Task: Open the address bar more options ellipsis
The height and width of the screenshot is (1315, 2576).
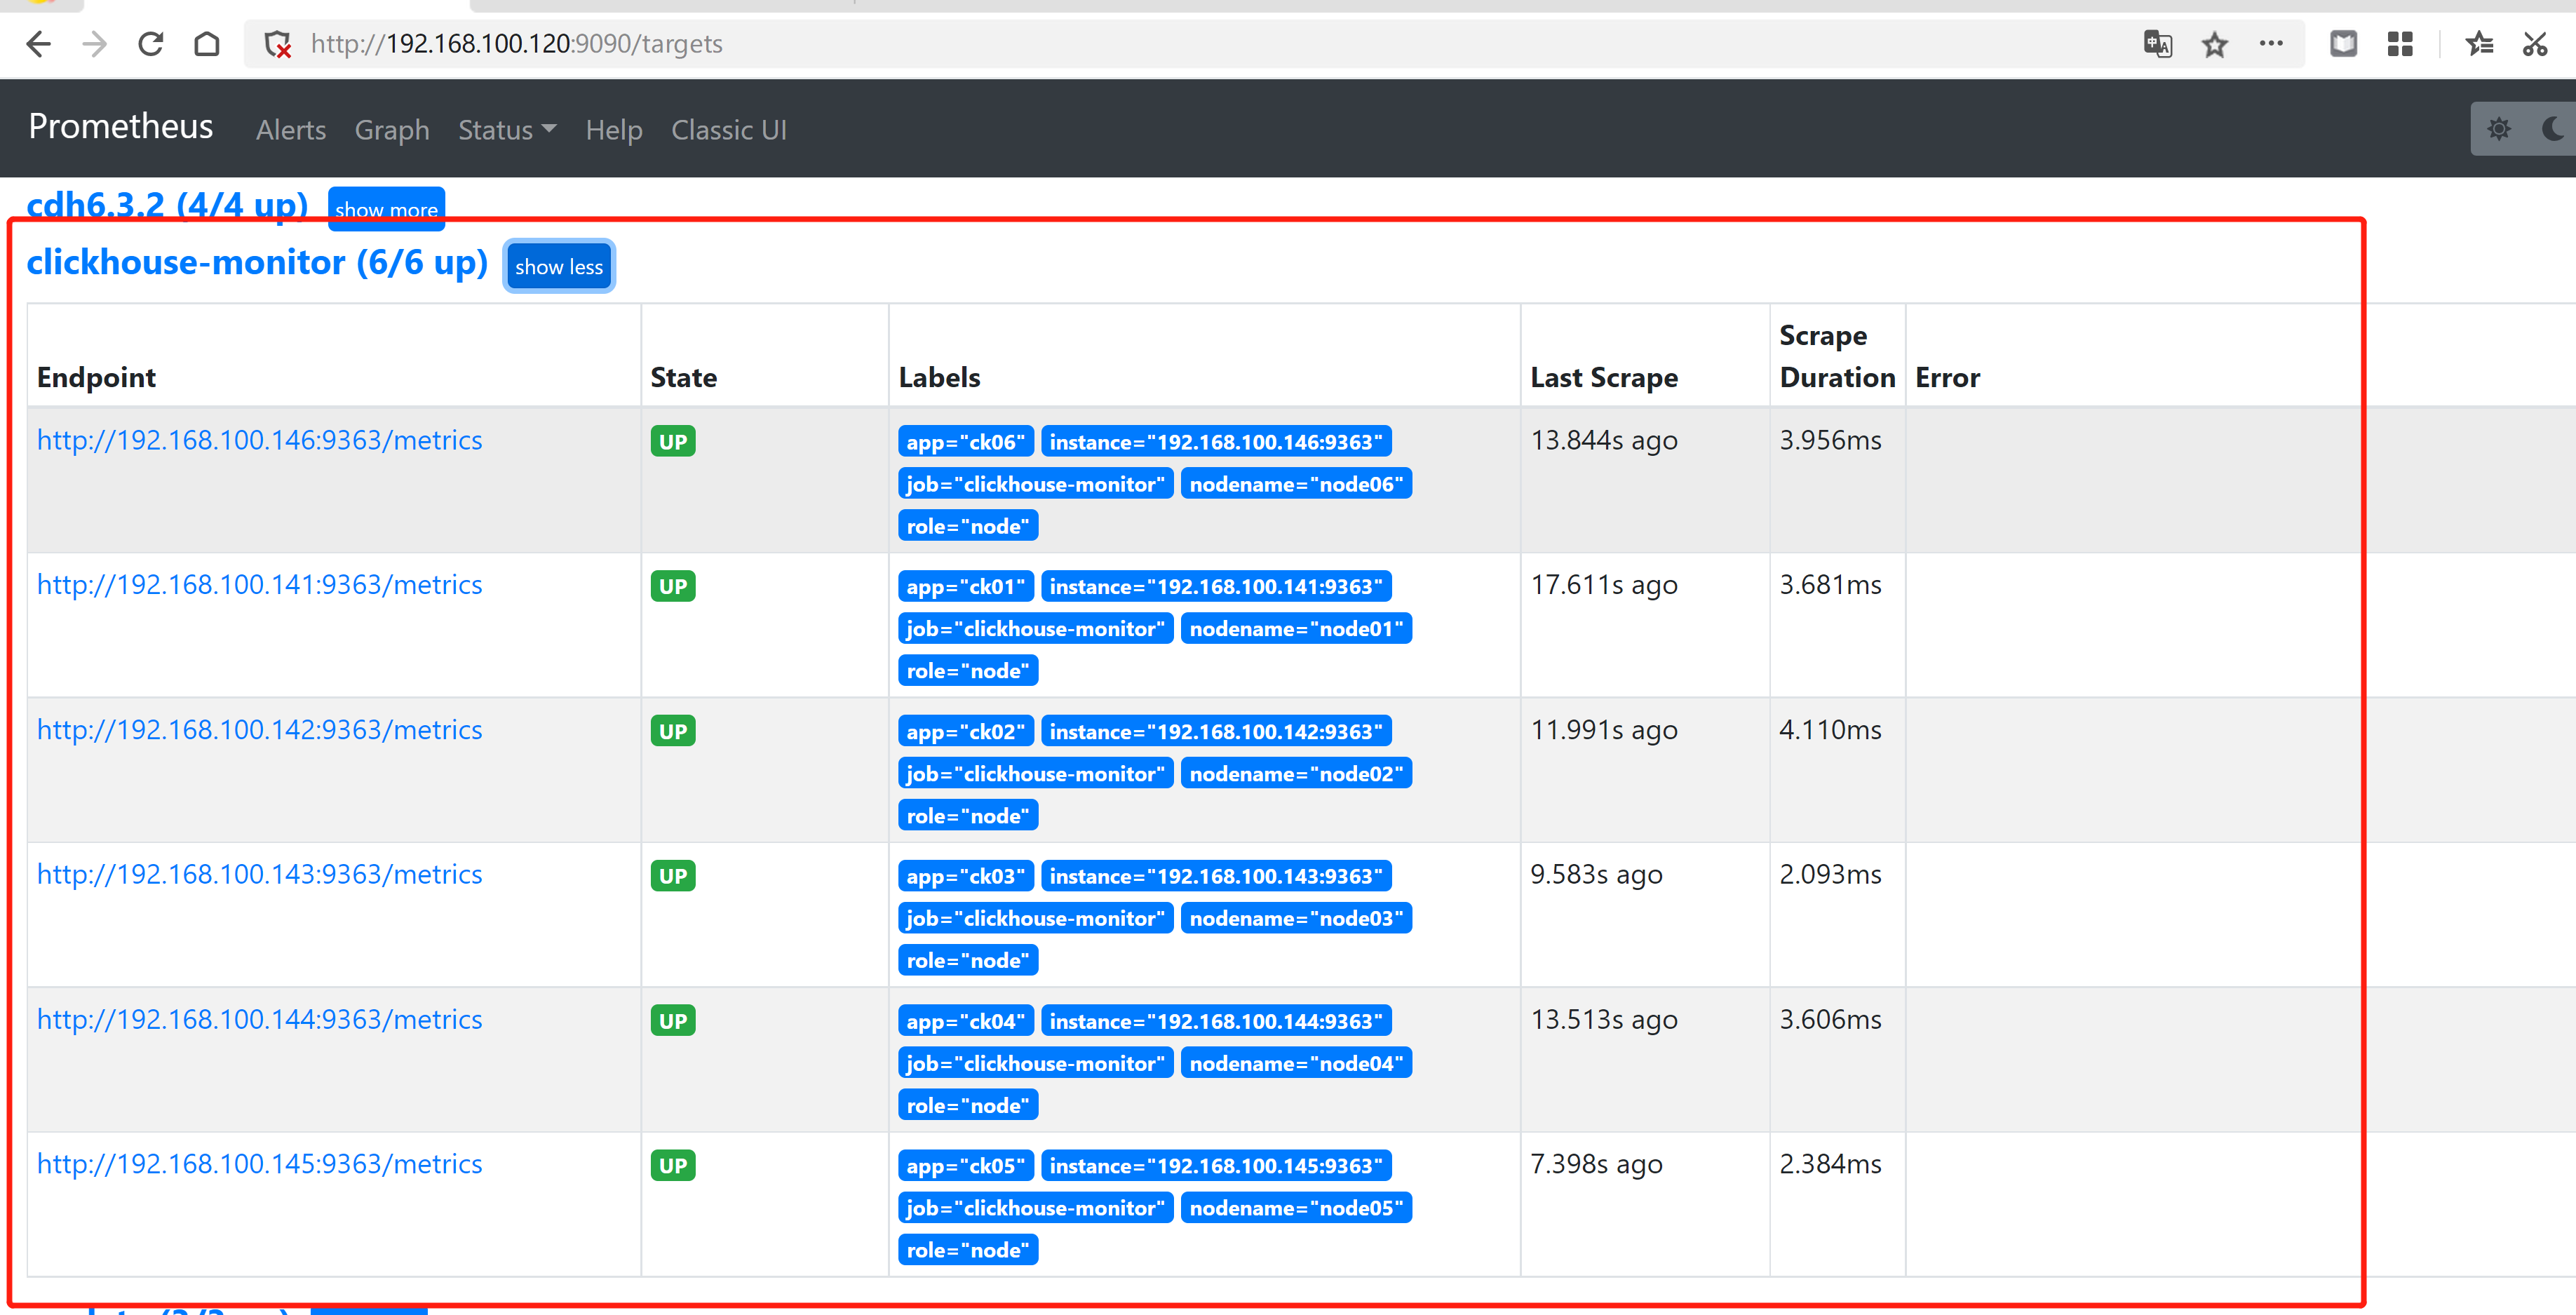Action: click(x=2271, y=43)
